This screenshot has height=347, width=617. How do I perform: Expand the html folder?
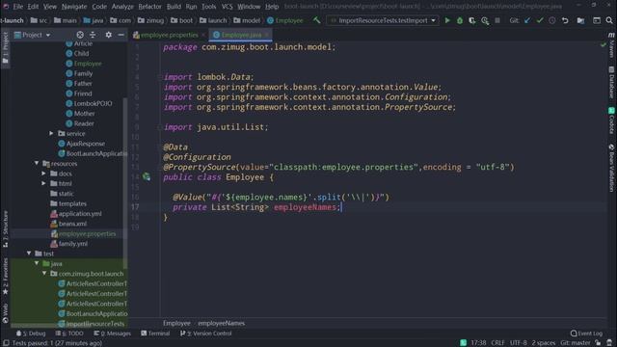point(43,183)
